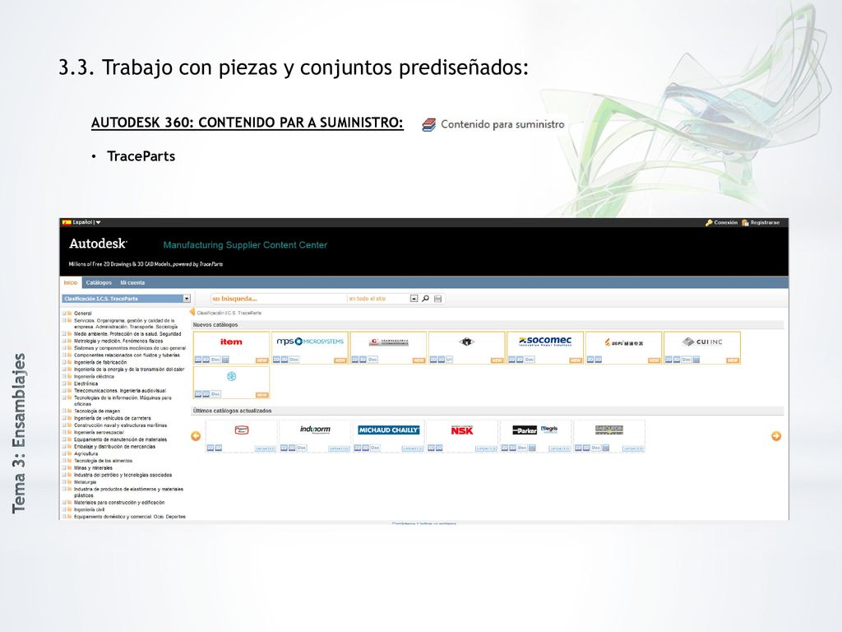This screenshot has width=842, height=632.
Task: Select Ingeniería aeroespacial category
Action: [x=99, y=432]
